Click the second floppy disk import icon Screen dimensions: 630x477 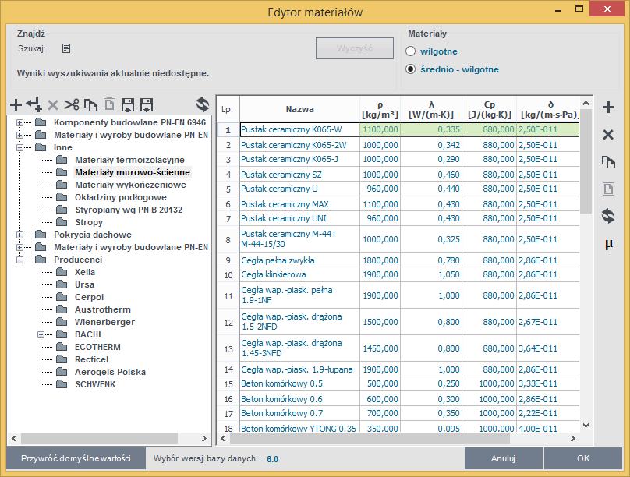click(x=147, y=105)
